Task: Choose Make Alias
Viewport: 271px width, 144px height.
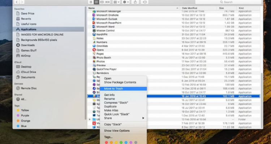Action: 111,111
